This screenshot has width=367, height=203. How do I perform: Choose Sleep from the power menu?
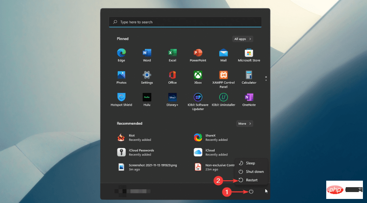tap(251, 163)
